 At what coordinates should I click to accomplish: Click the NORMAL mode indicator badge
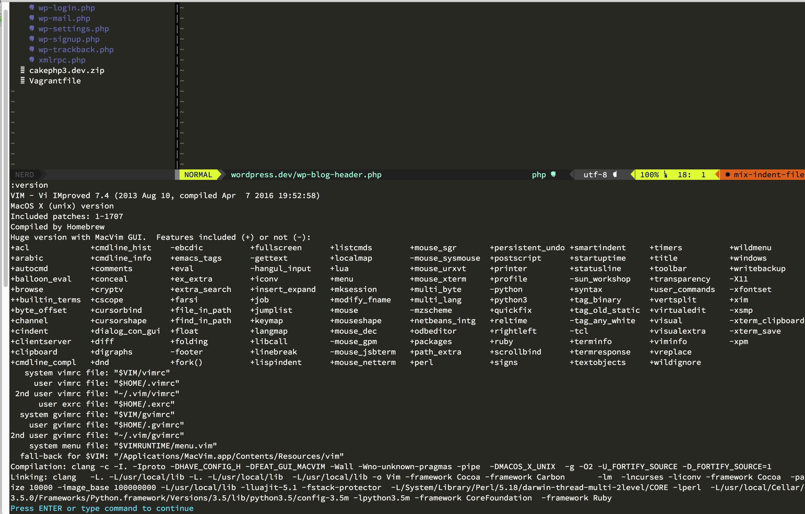[199, 174]
